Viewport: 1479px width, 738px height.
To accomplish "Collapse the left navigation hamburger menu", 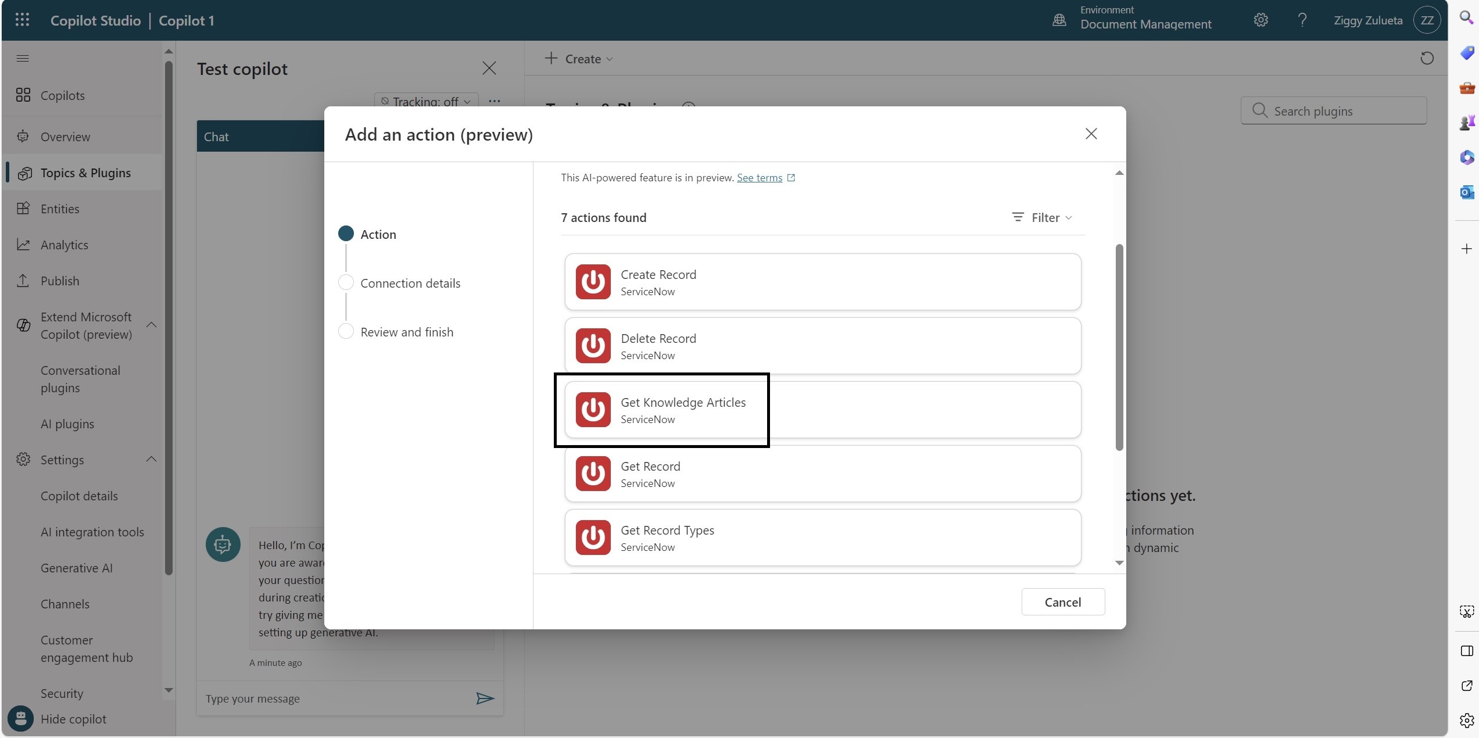I will coord(23,58).
